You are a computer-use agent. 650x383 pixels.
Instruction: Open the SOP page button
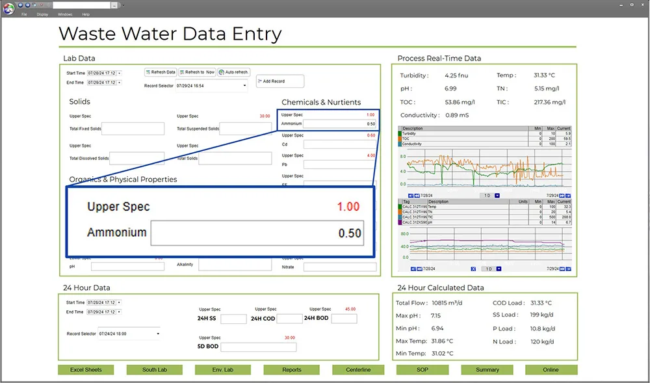(x=422, y=369)
